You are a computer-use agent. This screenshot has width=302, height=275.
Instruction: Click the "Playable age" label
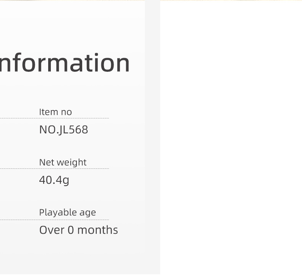[67, 212]
